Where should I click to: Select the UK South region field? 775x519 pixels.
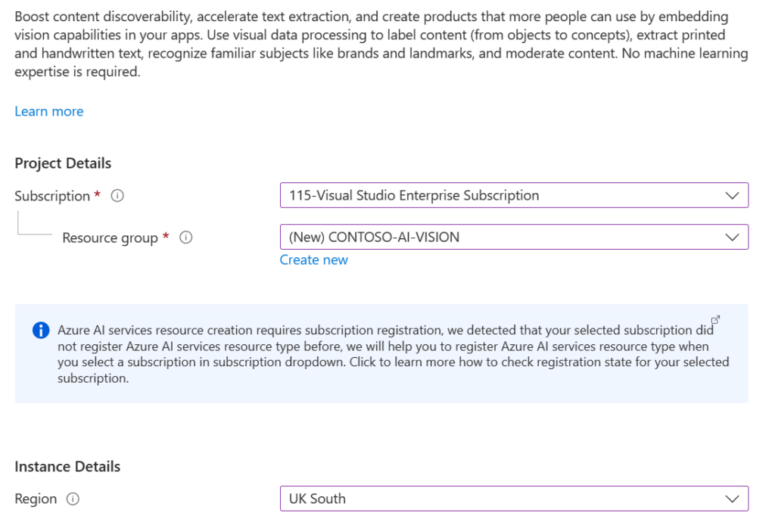tap(514, 499)
